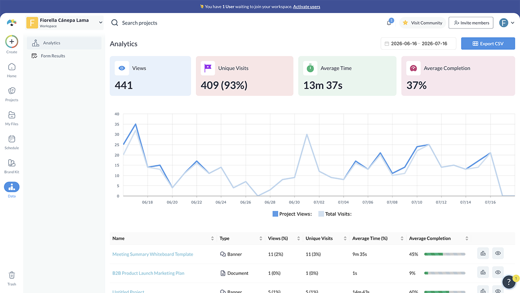Click the 9m 35s average time cell
520x293 pixels.
click(x=360, y=254)
